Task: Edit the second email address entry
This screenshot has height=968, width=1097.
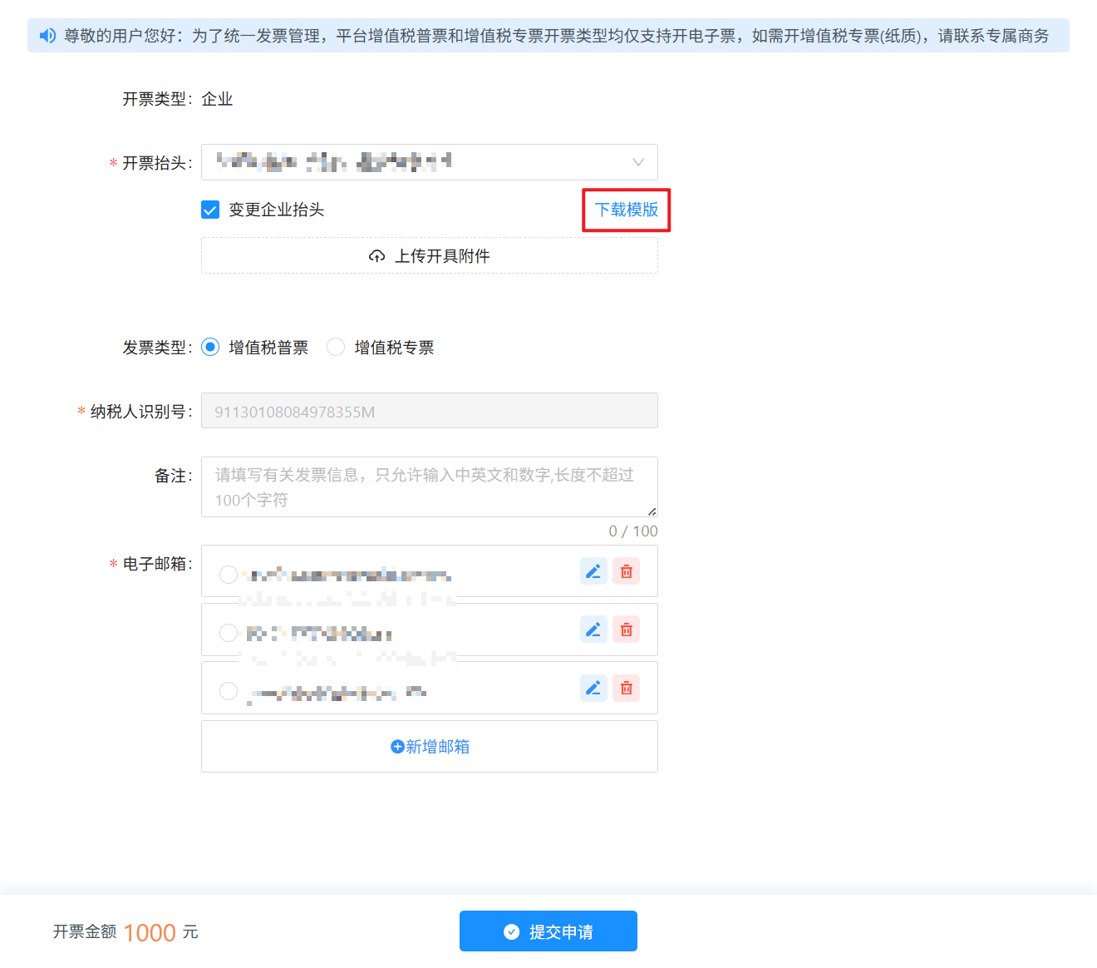Action: 593,630
